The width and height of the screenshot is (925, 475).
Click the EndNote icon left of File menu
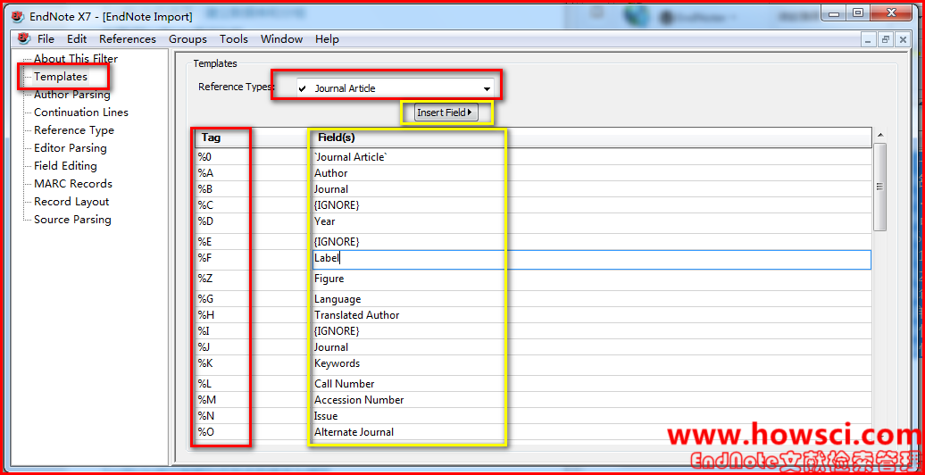click(x=23, y=39)
